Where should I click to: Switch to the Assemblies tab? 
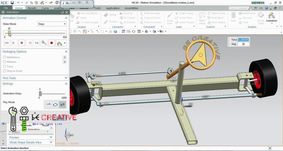click(132, 8)
